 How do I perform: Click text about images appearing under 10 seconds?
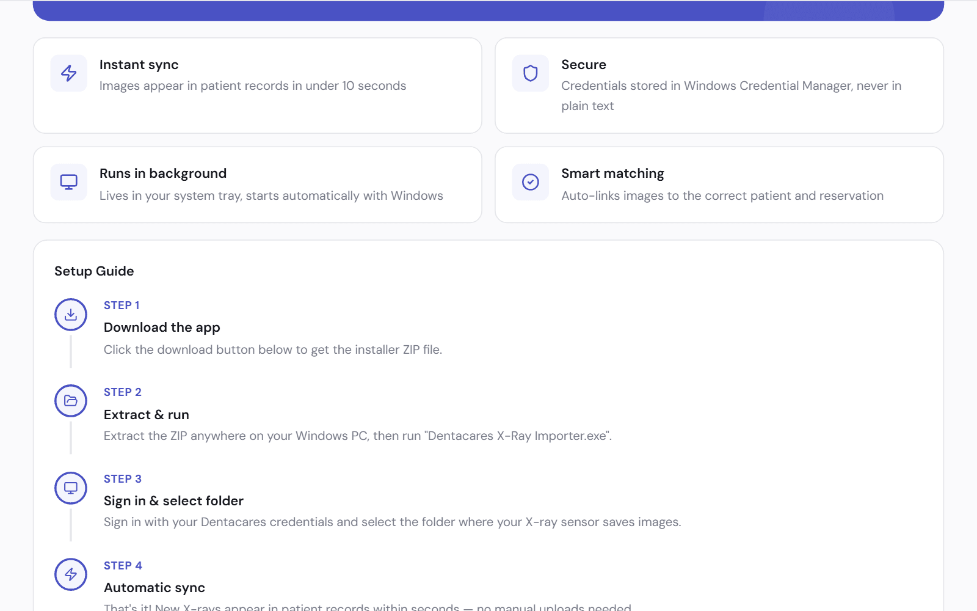click(x=253, y=86)
